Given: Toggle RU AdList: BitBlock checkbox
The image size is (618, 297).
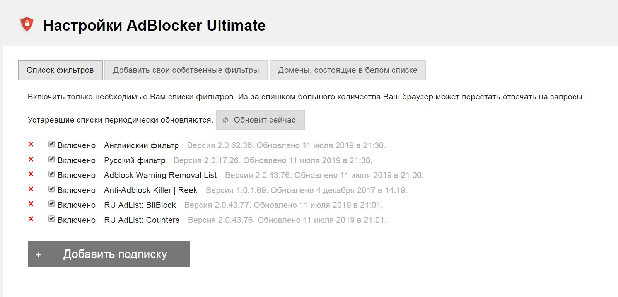Looking at the screenshot, I should pos(51,204).
